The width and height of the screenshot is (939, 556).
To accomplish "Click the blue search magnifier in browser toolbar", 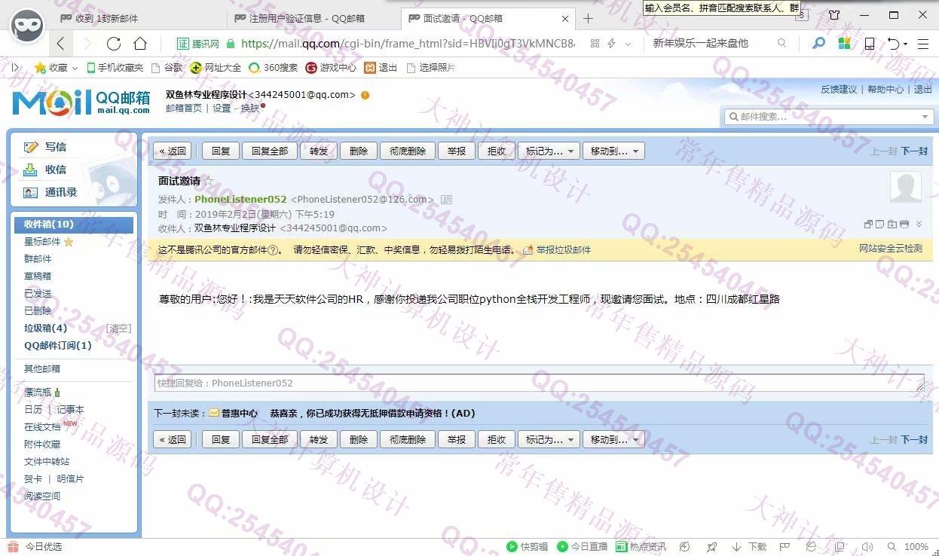I will tap(818, 44).
